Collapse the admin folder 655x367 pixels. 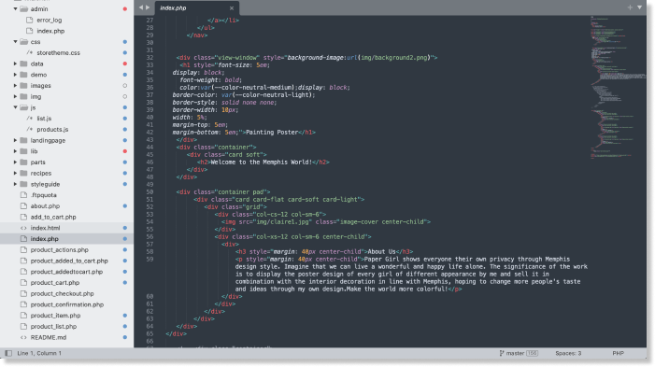[16, 8]
